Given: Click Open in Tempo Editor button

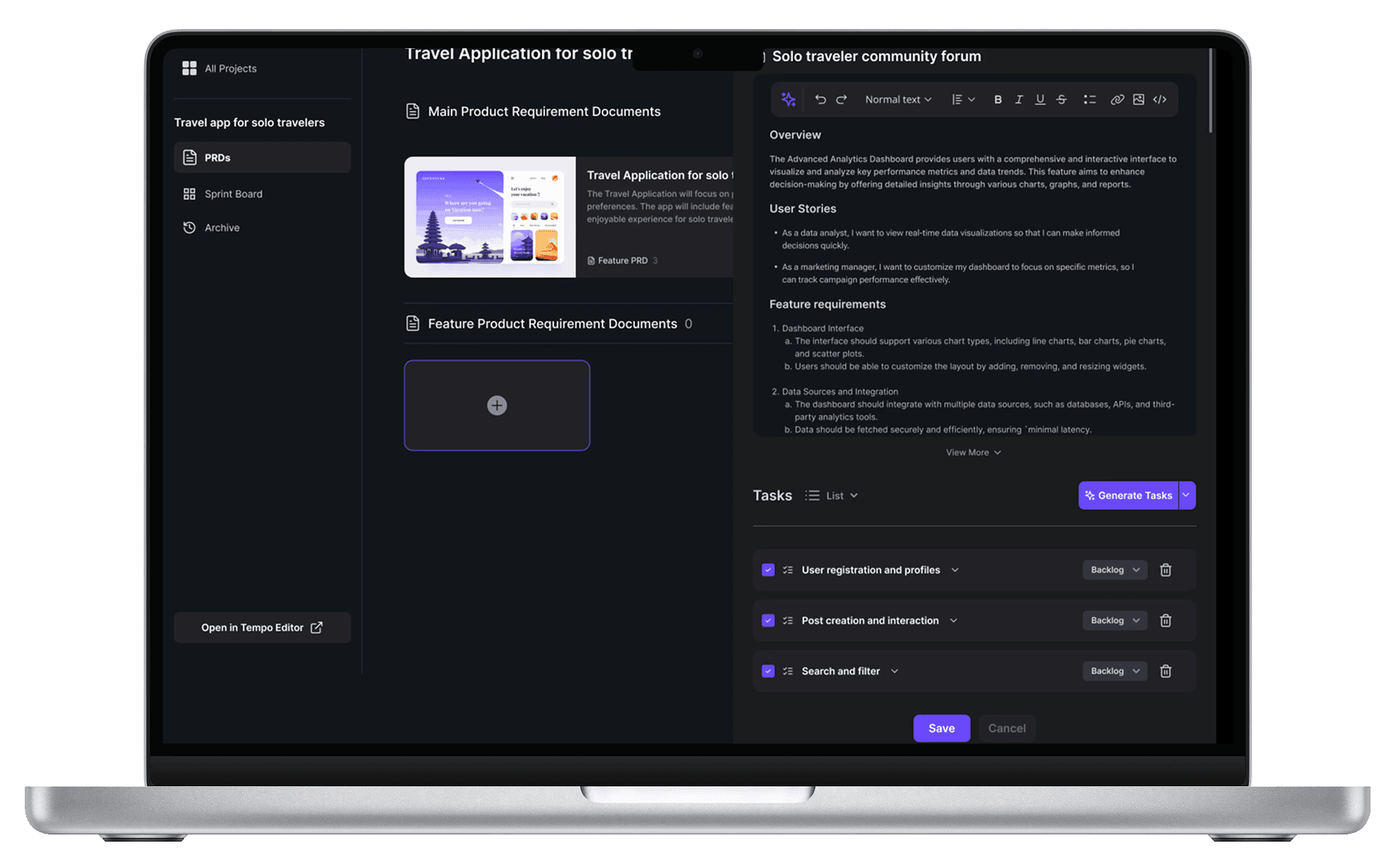Looking at the screenshot, I should click(x=262, y=628).
